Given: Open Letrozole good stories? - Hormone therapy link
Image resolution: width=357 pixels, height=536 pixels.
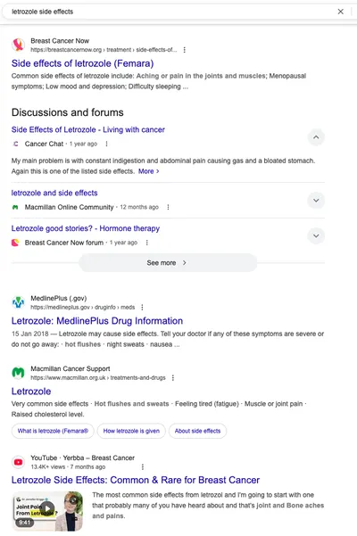Looking at the screenshot, I should (x=86, y=228).
